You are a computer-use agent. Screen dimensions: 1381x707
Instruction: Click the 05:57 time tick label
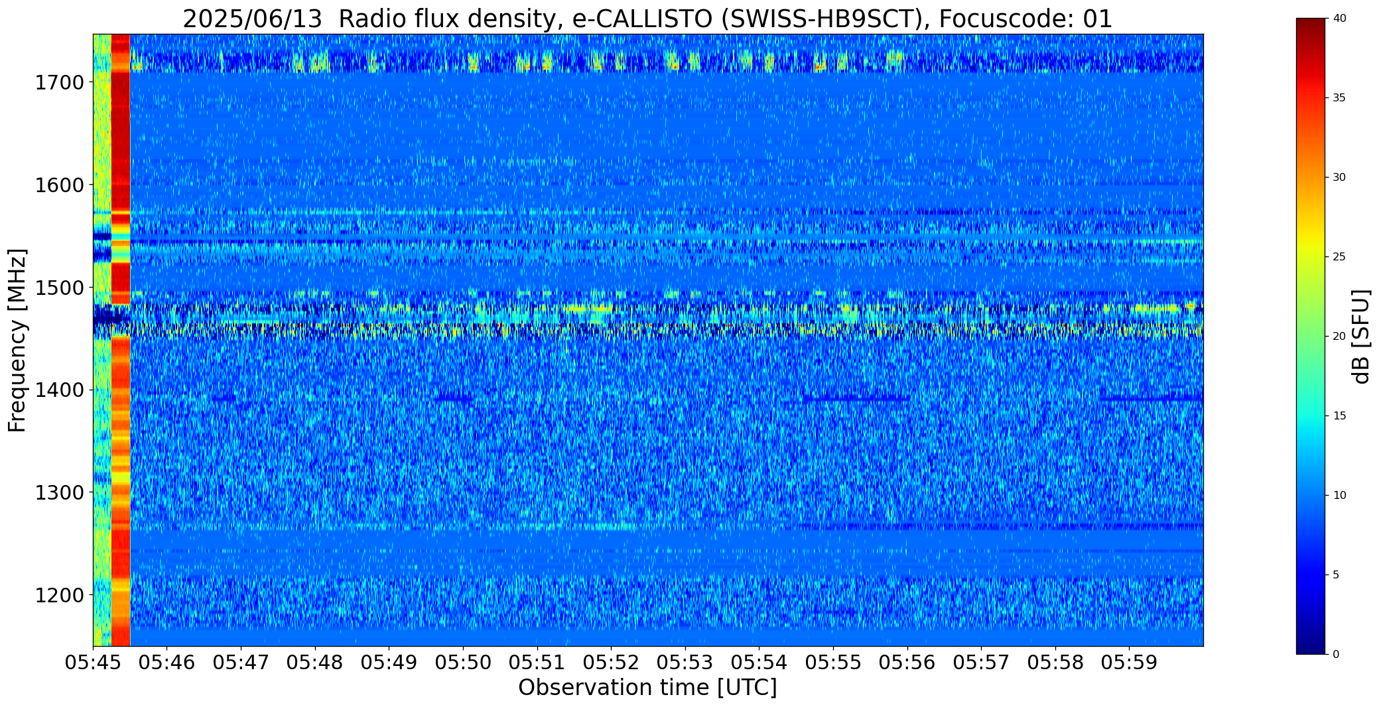[x=981, y=662]
